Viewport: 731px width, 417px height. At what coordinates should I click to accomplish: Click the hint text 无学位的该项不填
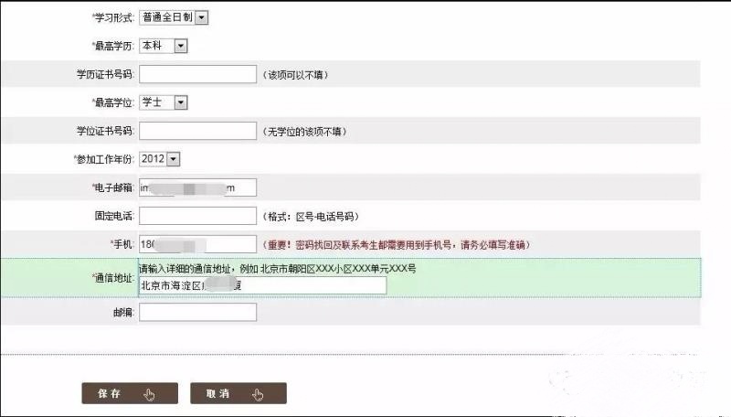pyautogui.click(x=304, y=132)
